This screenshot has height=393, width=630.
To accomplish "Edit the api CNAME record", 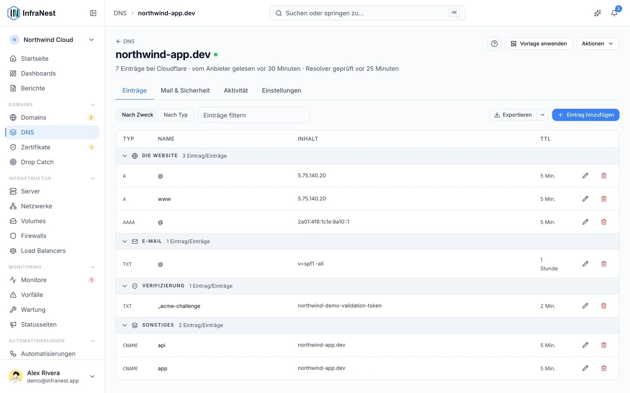I will point(585,345).
